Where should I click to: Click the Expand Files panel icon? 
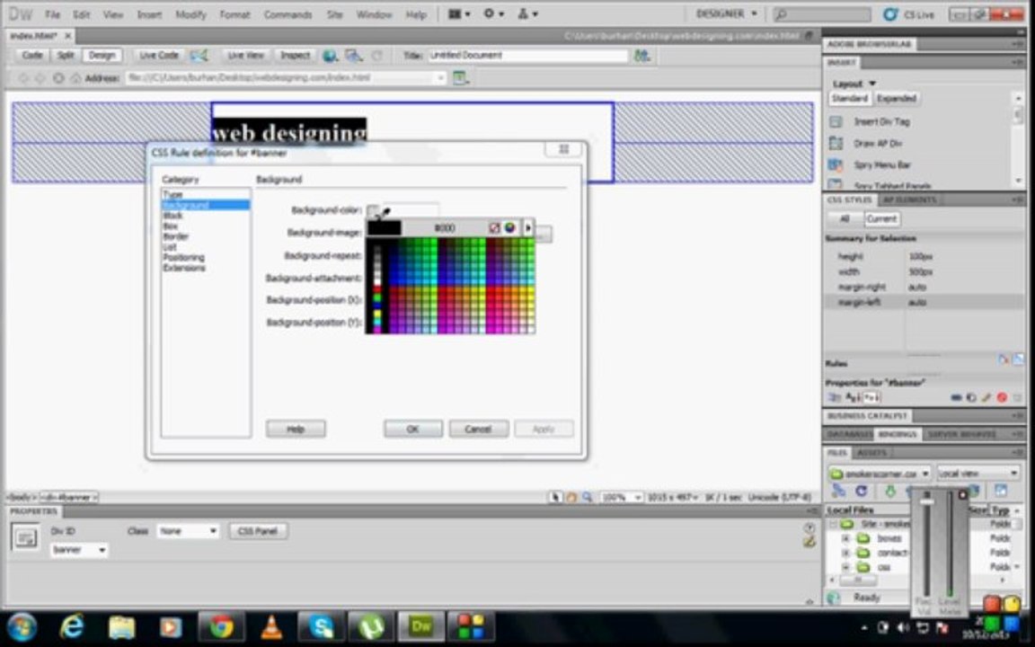click(1001, 491)
